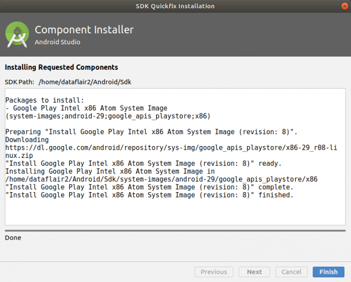Viewport: 351px width, 282px height.
Task: Click the 'system-images;android-29' package identifier line
Action: (108, 116)
